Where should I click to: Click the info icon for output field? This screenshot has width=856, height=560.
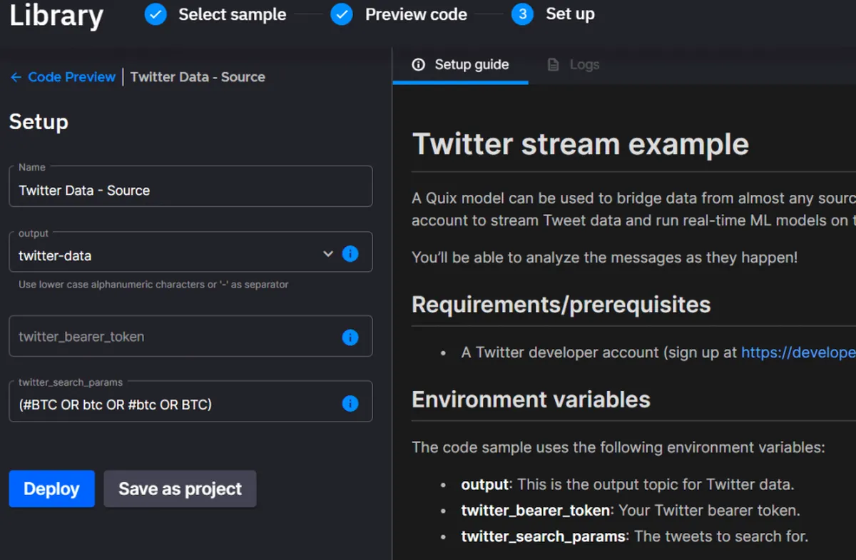350,253
